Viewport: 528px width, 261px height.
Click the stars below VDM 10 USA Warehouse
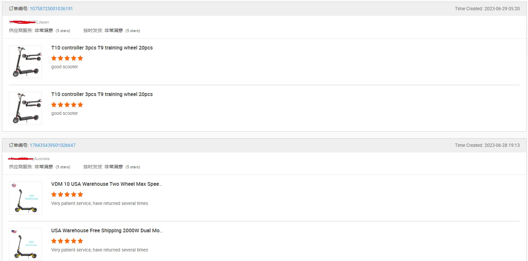pos(67,195)
